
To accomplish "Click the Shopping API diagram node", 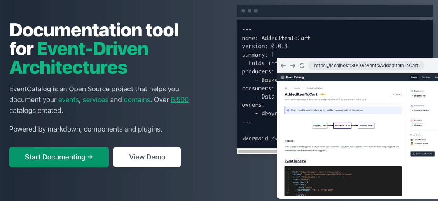I will pyautogui.click(x=319, y=126).
